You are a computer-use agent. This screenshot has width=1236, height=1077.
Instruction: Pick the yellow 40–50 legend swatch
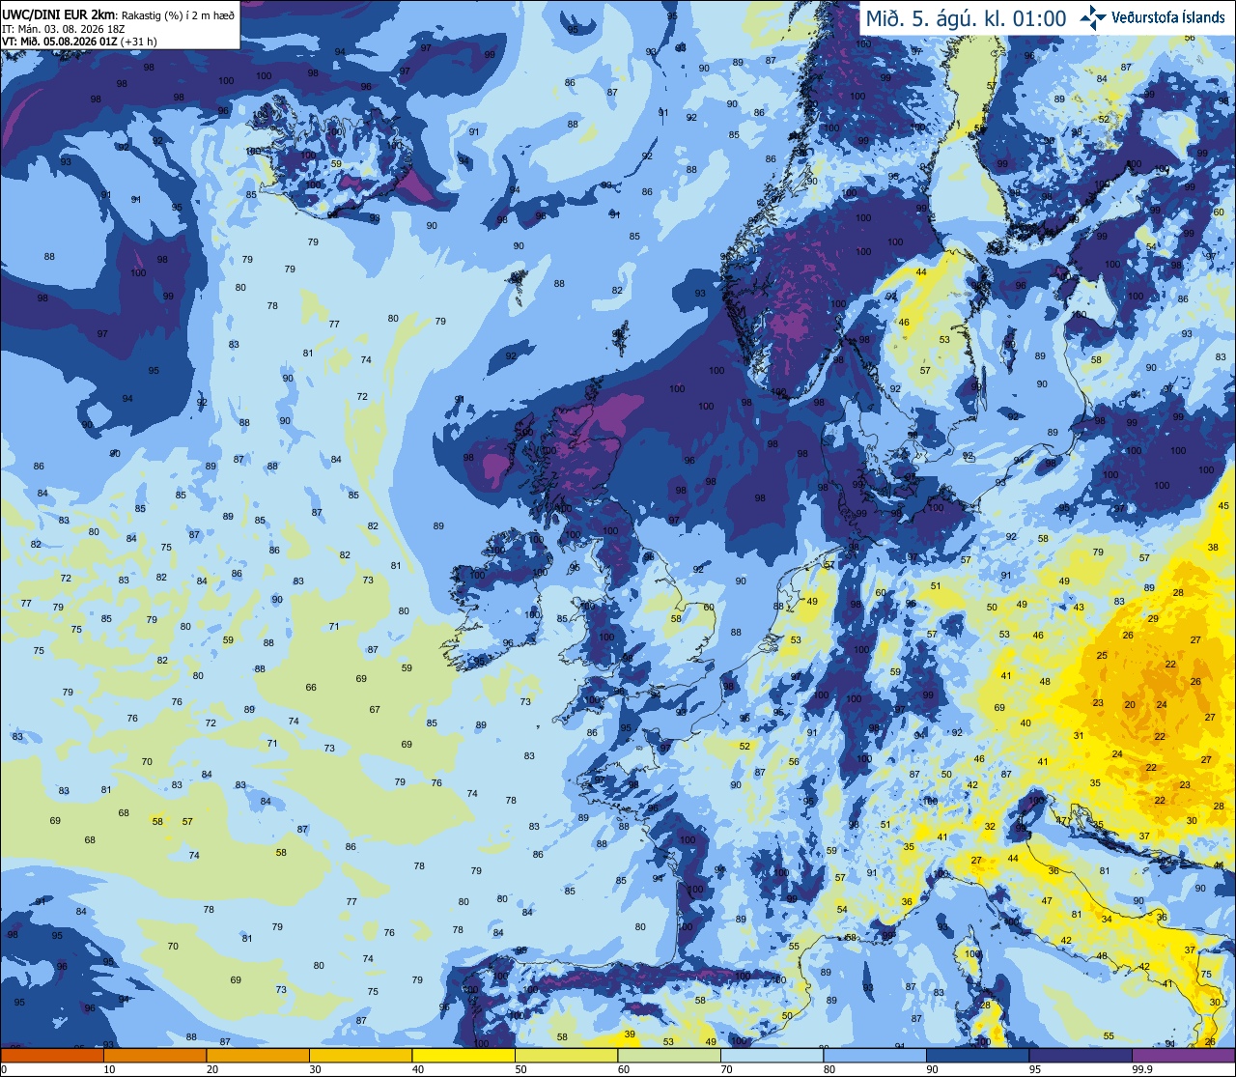click(x=463, y=1055)
